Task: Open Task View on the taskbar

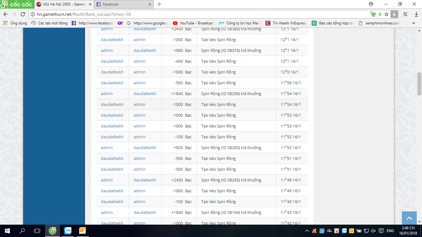Action: pyautogui.click(x=37, y=231)
